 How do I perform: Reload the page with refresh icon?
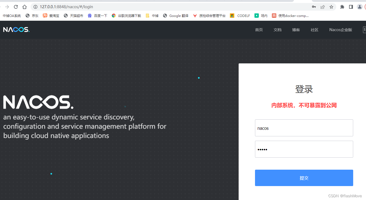[16, 7]
